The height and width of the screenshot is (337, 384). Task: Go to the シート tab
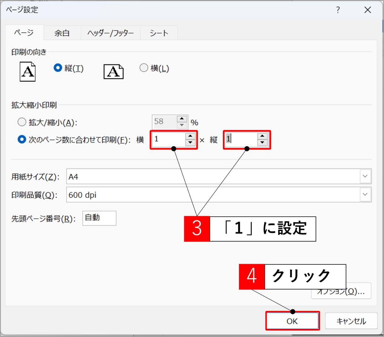(x=159, y=33)
